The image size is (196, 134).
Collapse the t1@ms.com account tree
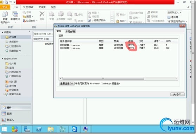coord(2,59)
